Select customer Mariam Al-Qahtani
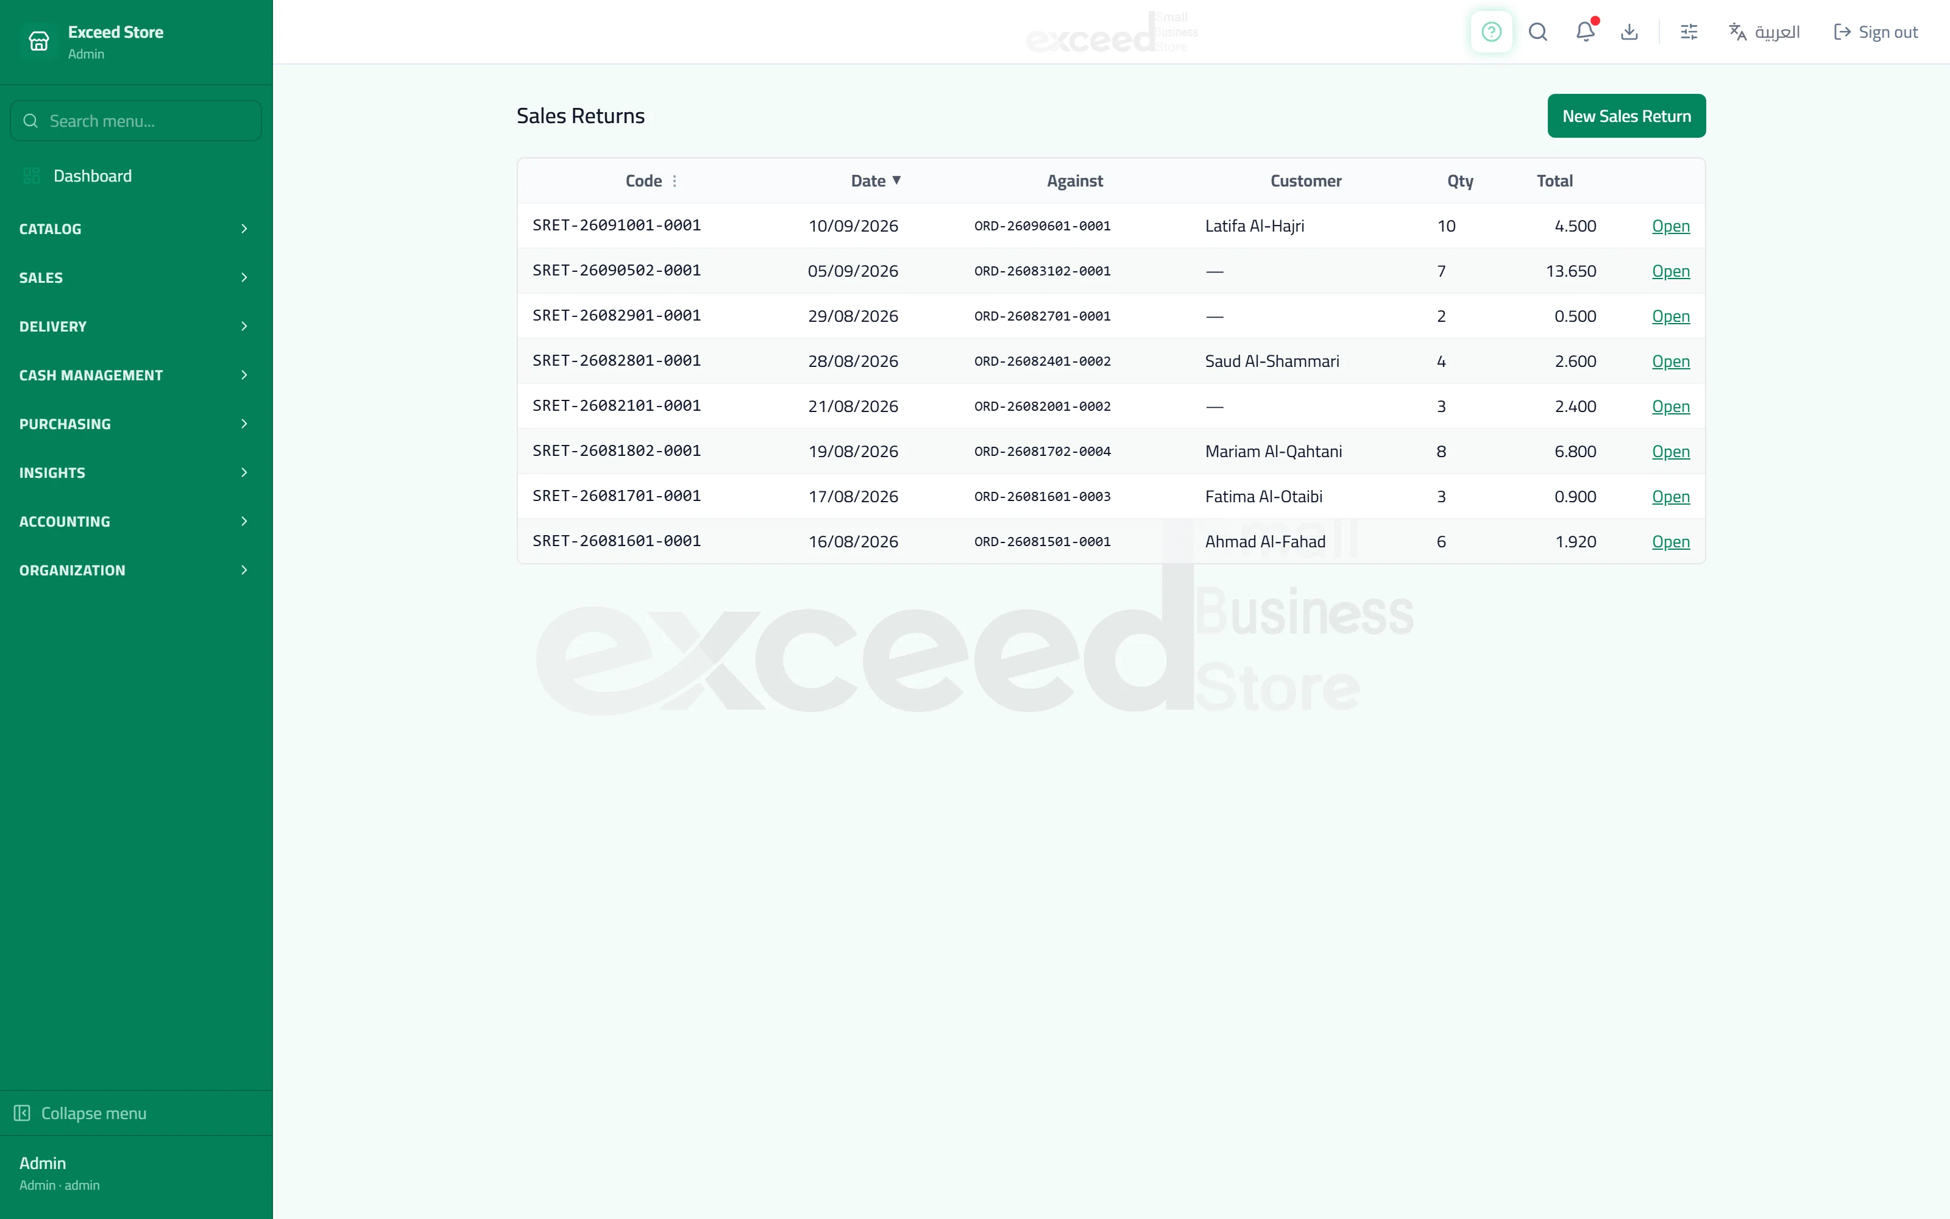 (1274, 452)
